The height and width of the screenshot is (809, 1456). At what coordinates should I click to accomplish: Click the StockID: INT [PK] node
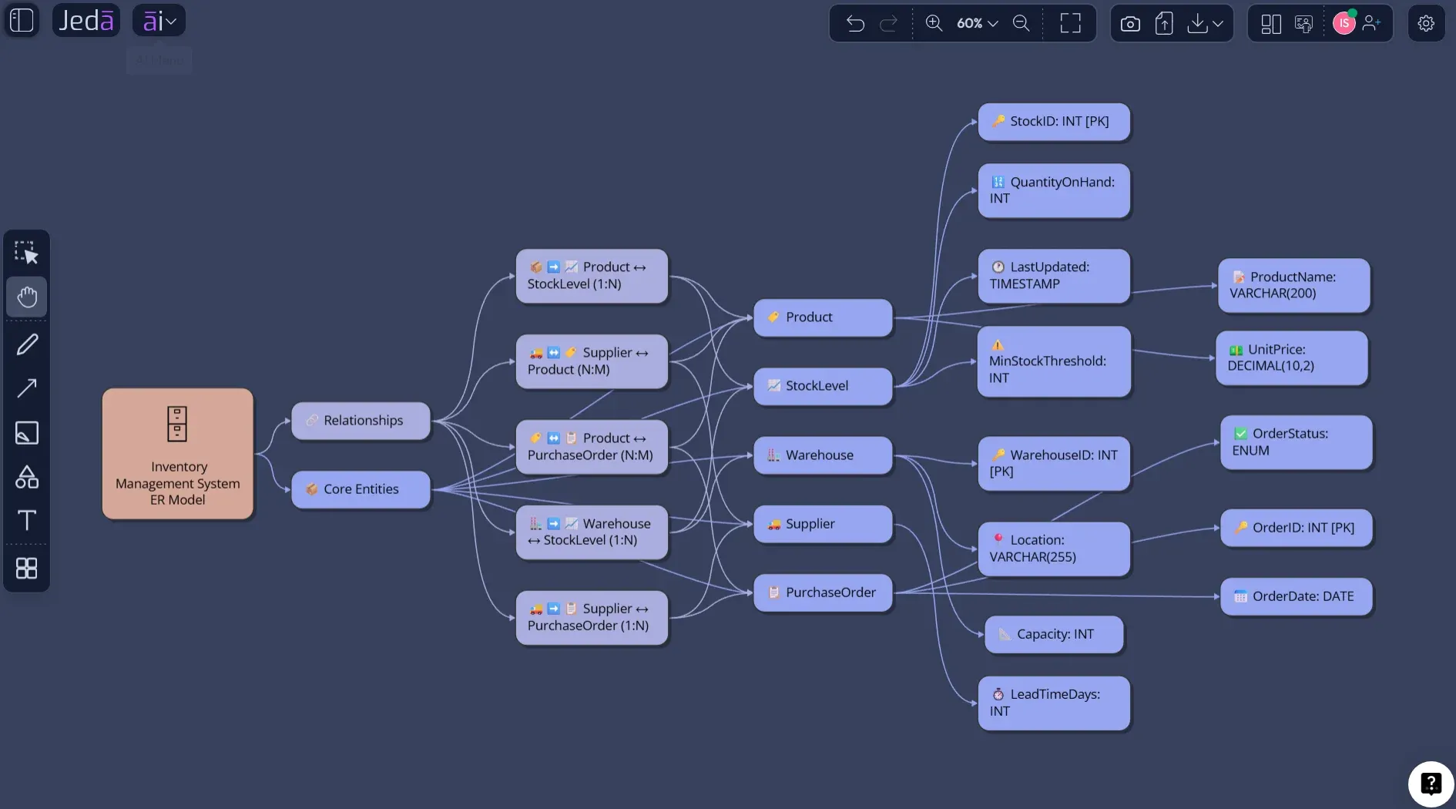[x=1054, y=122]
